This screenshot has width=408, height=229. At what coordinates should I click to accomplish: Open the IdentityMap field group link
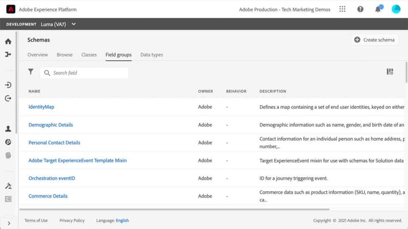41,107
